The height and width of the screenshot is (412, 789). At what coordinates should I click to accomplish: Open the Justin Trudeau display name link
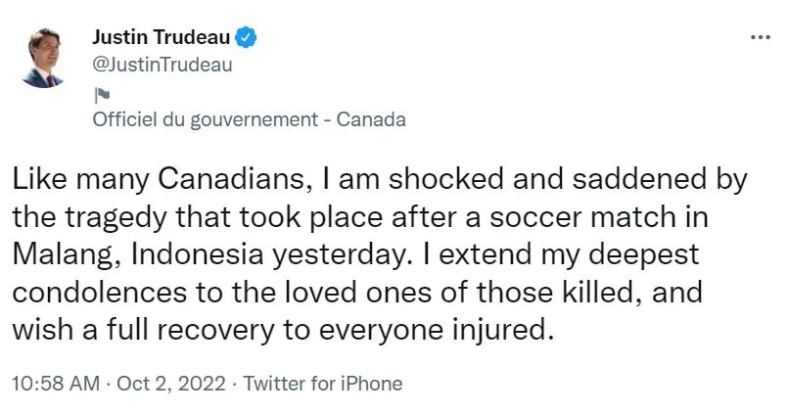point(161,37)
